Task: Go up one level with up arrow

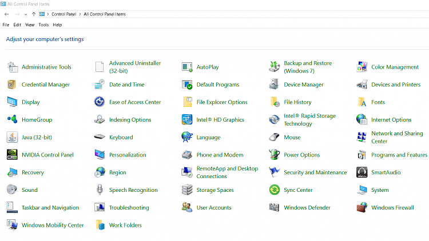Action: pyautogui.click(x=34, y=14)
